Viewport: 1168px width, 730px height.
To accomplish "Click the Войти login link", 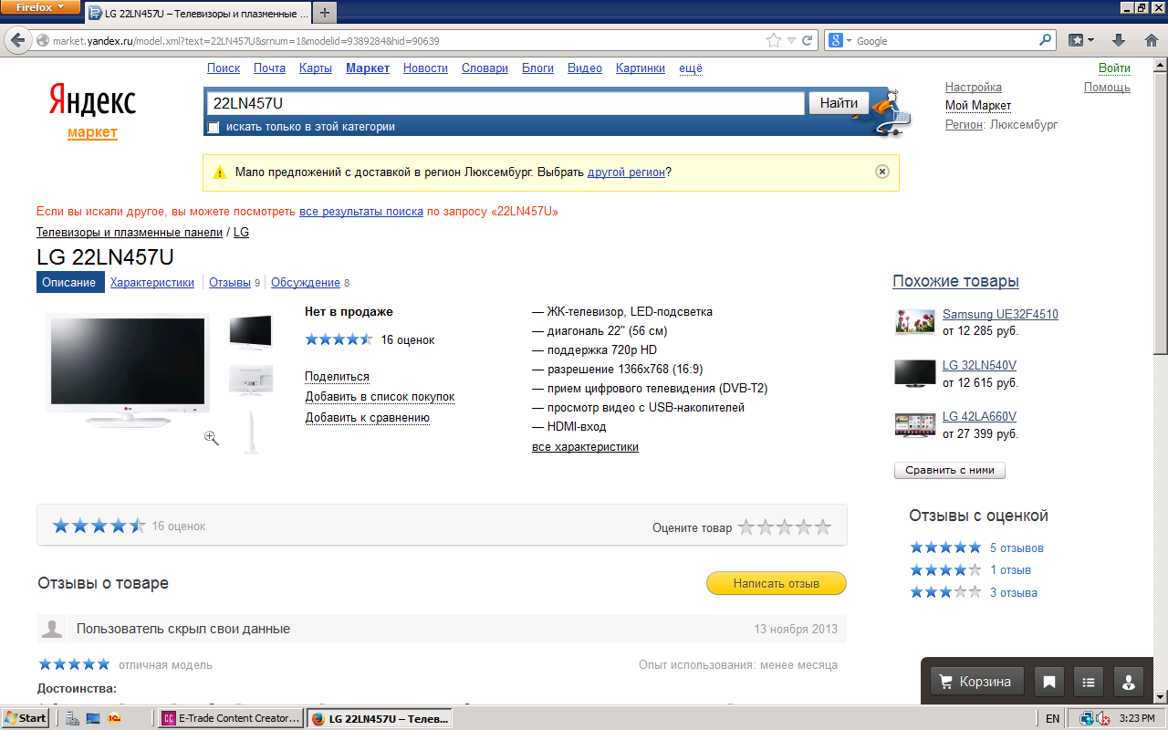I will (1114, 68).
